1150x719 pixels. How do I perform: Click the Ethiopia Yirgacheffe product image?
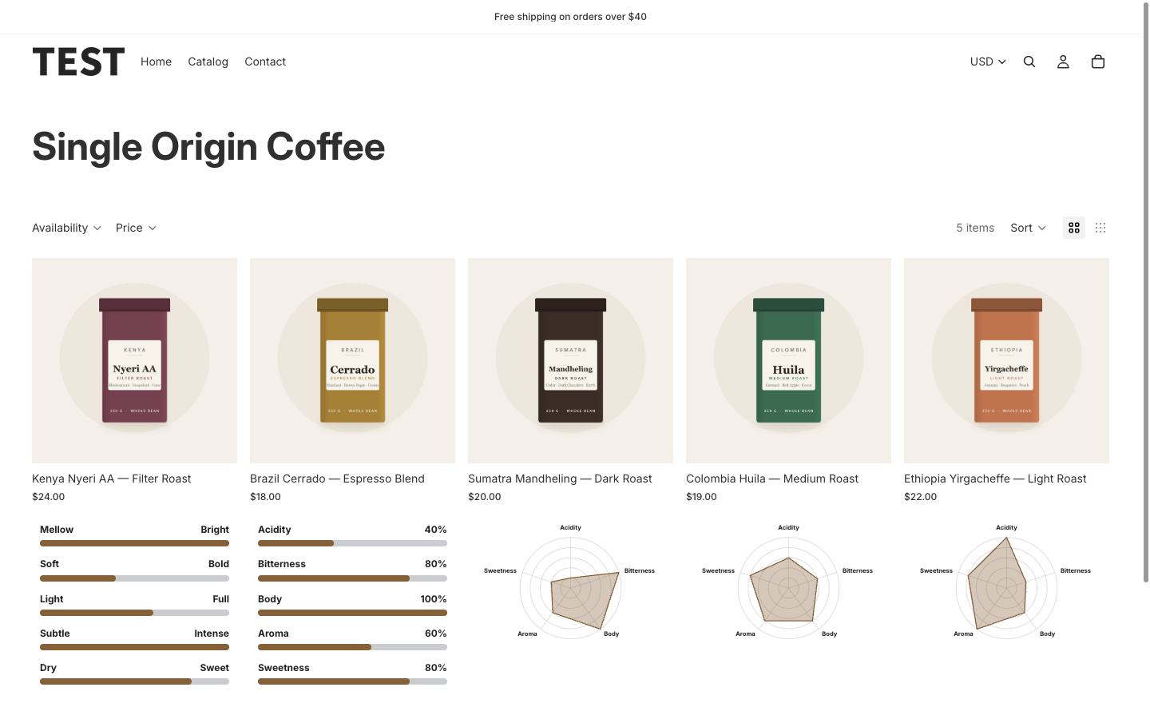[1006, 360]
